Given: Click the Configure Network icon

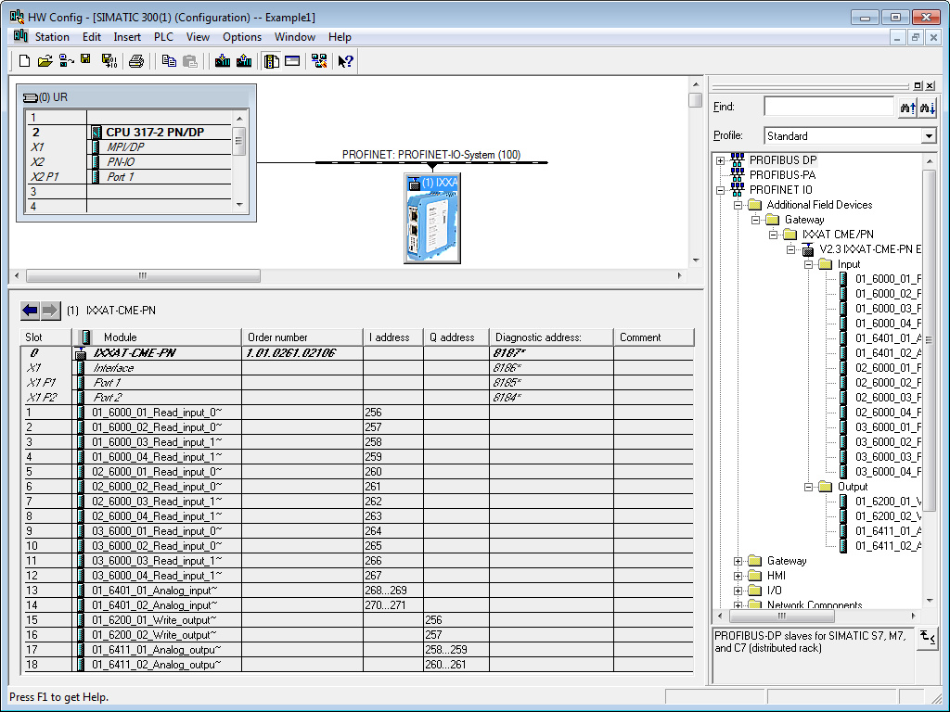Looking at the screenshot, I should (x=319, y=60).
